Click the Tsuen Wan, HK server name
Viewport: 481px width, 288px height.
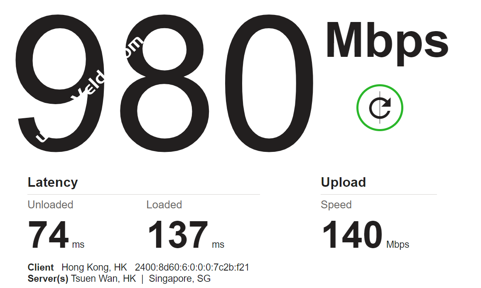coord(103,279)
